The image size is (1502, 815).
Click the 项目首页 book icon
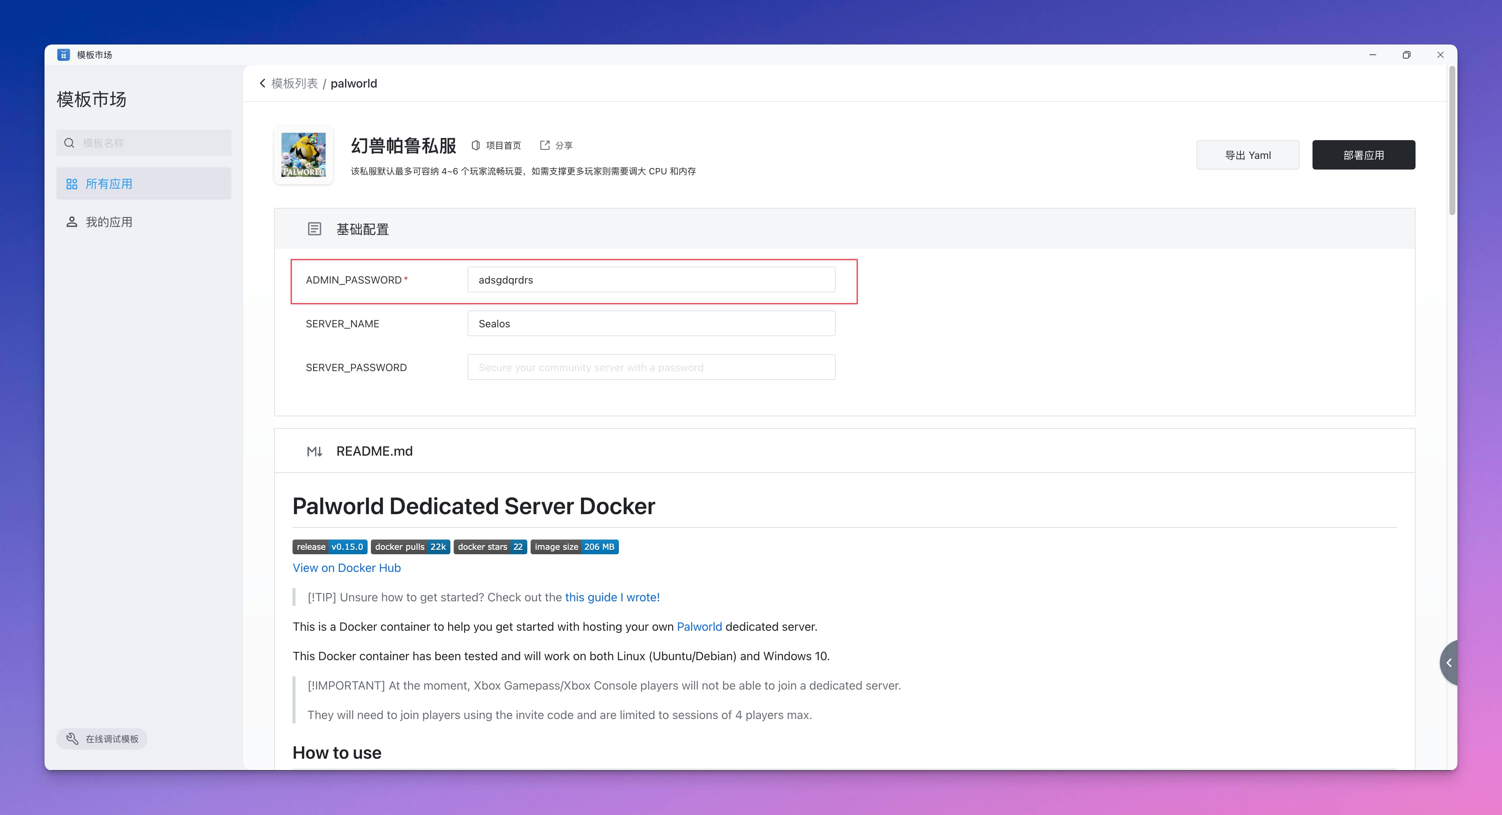coord(476,145)
